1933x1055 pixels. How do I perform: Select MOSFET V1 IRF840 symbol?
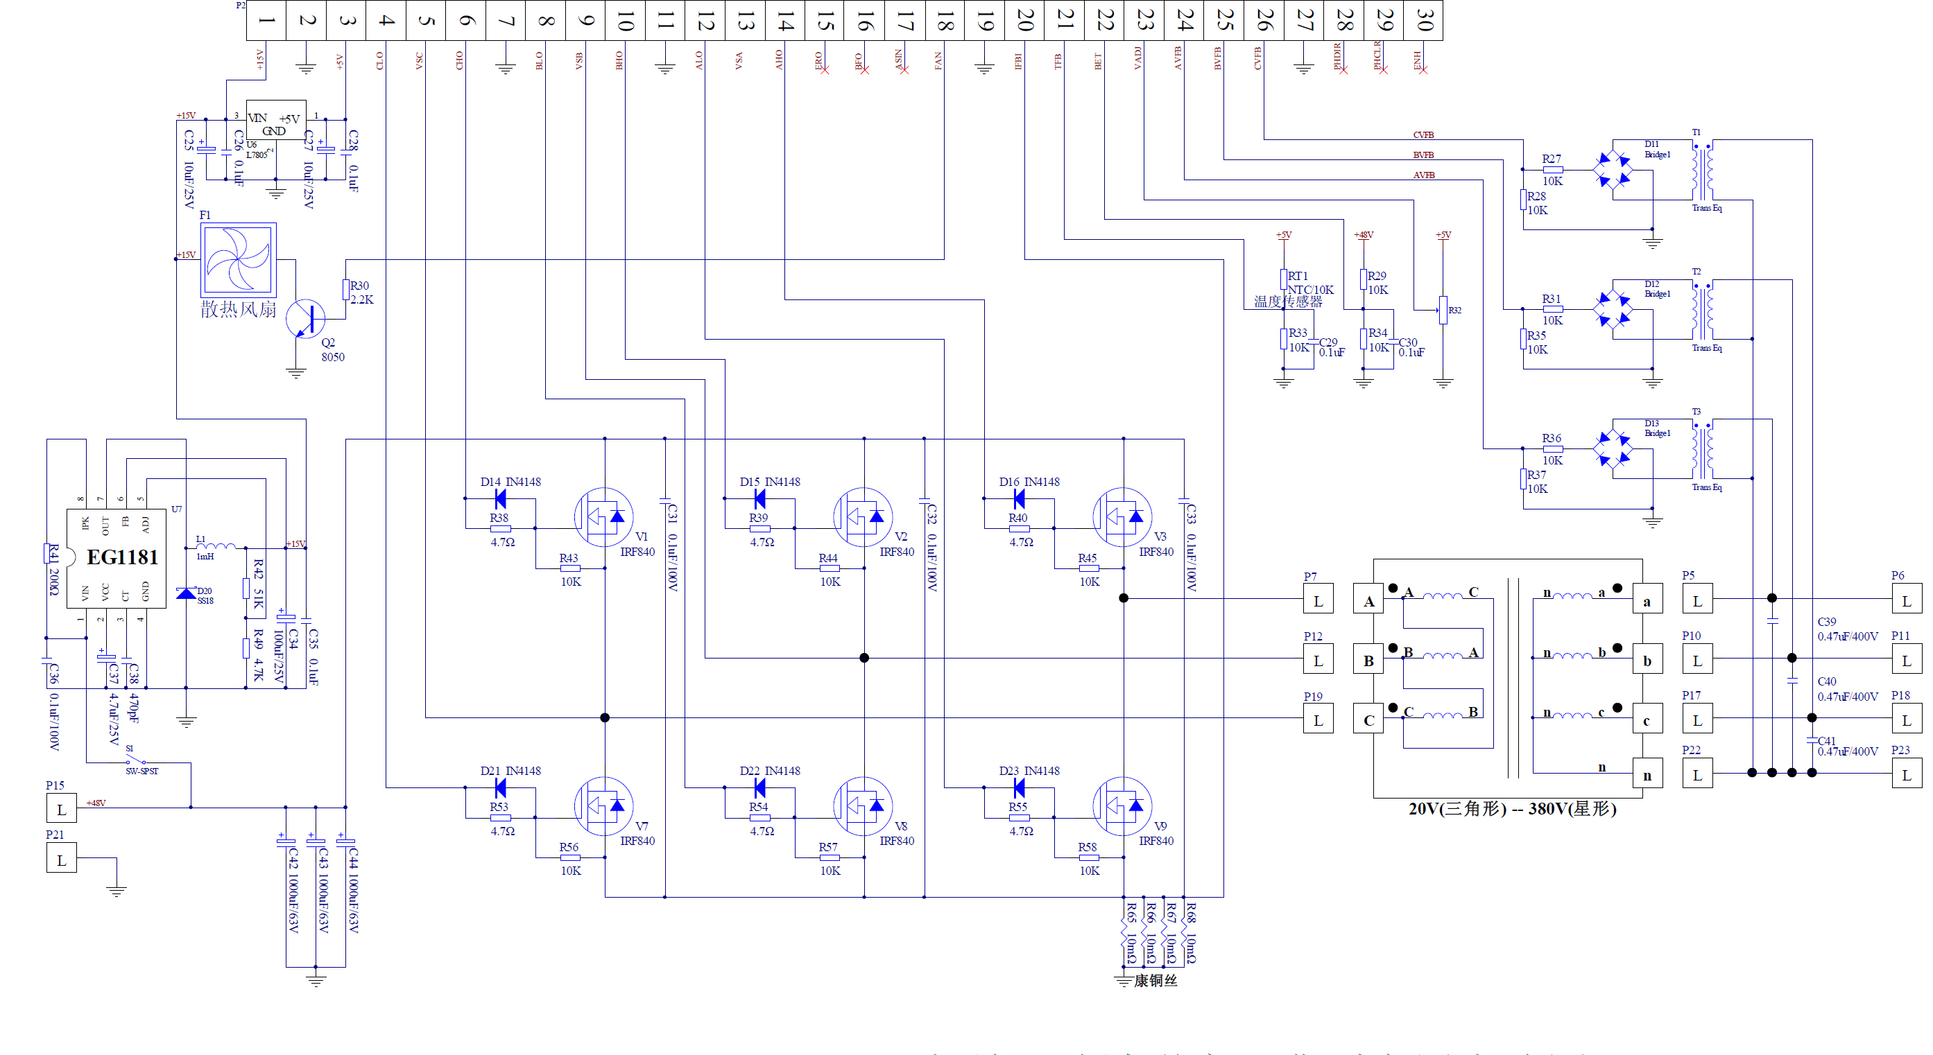click(603, 517)
